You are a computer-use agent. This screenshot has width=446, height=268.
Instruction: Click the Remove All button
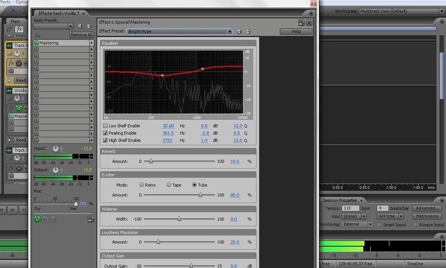(82, 35)
